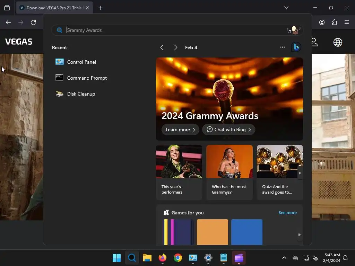This screenshot has height=266, width=355.
Task: Click the Games for you heading
Action: pyautogui.click(x=188, y=213)
